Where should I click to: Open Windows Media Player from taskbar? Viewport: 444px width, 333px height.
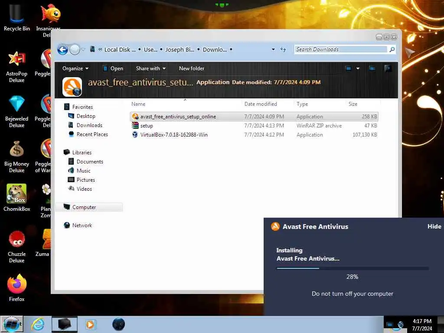point(90,324)
